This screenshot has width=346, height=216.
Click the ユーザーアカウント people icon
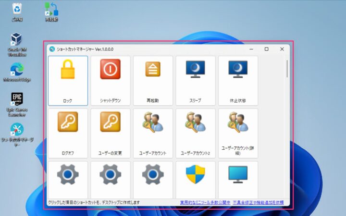[152, 122]
